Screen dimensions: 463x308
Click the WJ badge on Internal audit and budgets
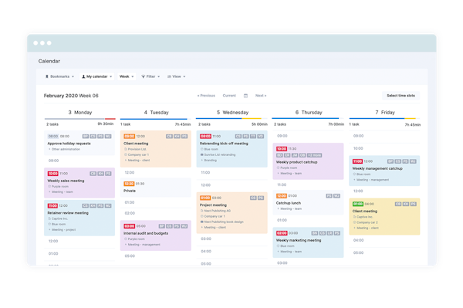click(184, 226)
